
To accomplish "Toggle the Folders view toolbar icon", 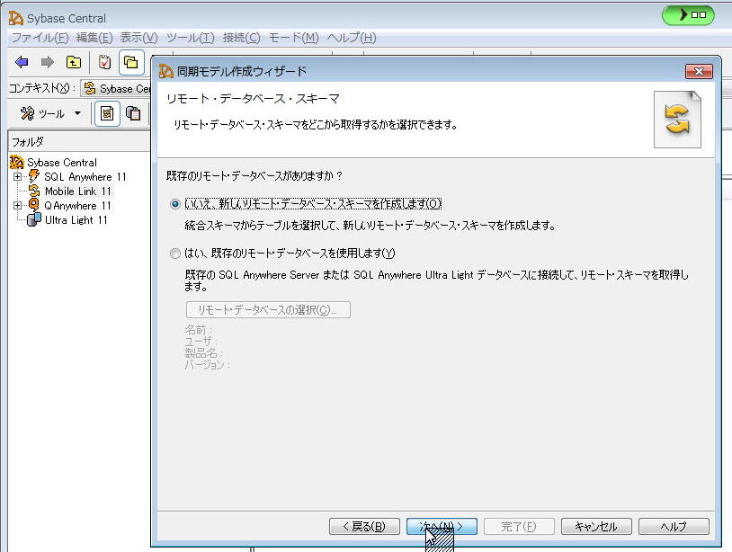I will coord(131,62).
